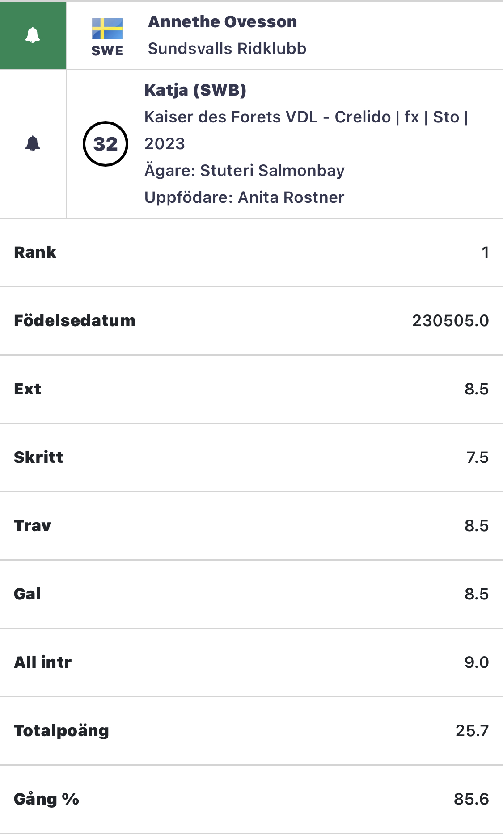The height and width of the screenshot is (834, 503).
Task: Click the Swedish flag icon
Action: click(x=107, y=29)
